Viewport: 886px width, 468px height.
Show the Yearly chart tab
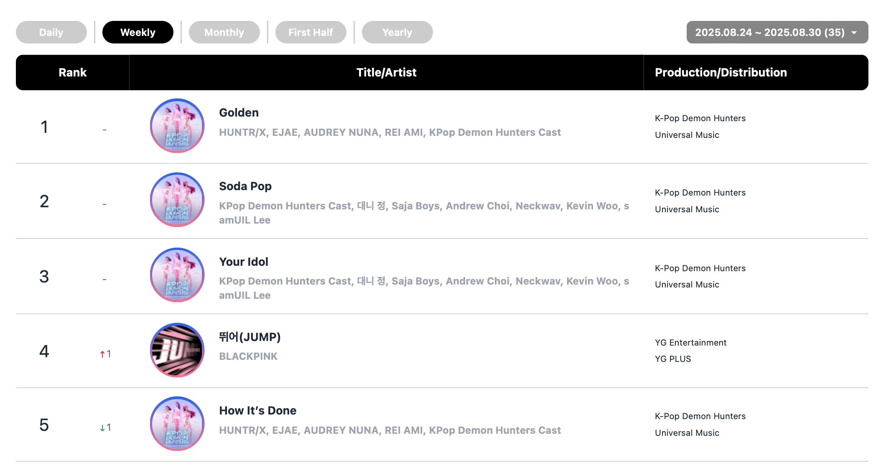coord(397,32)
